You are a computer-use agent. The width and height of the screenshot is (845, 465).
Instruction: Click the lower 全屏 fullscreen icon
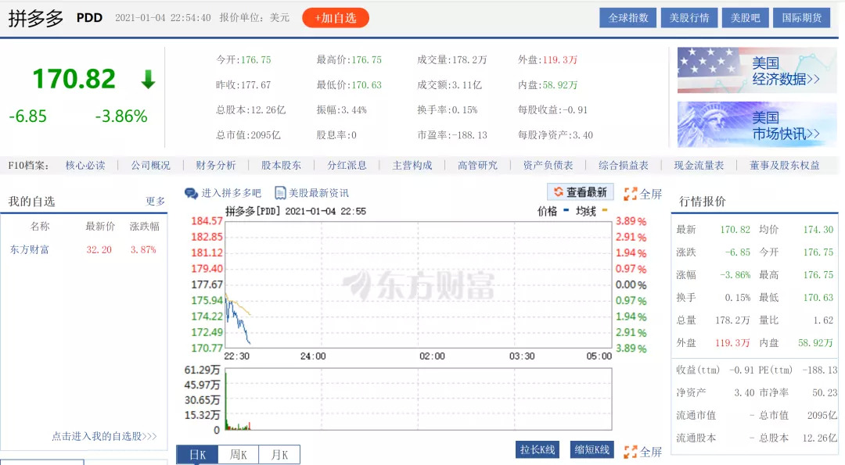point(630,452)
